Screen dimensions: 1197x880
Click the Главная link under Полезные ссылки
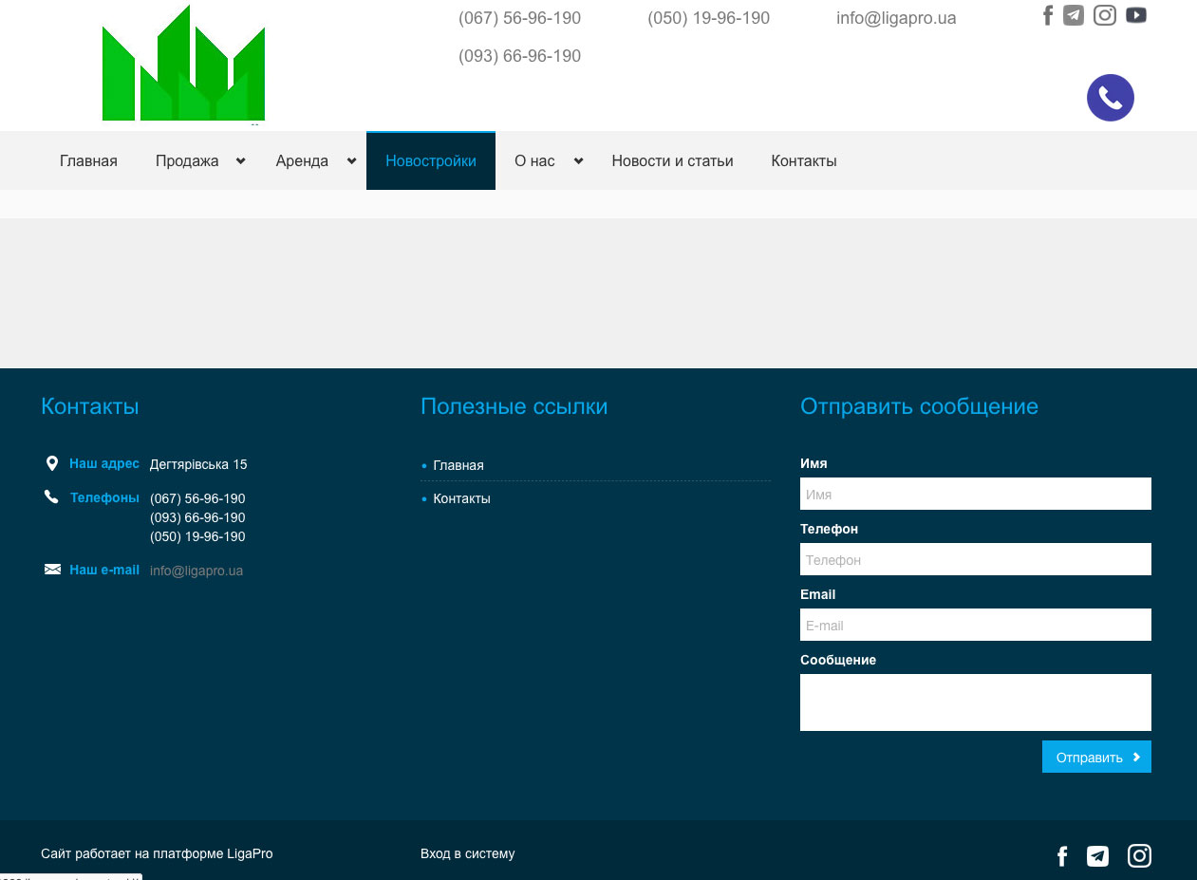[x=458, y=465]
